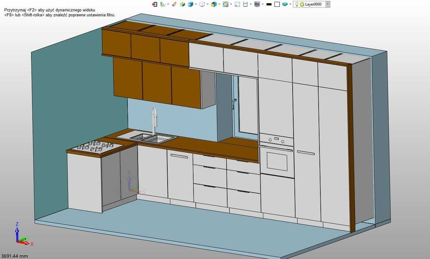
Task: Click the zoom view icon in the toolbar
Action: pos(225,4)
